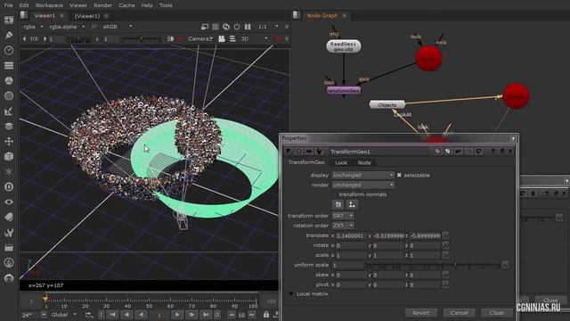Viewport: 570px width, 321px height.
Task: Open the Deep nodes D icon
Action: pyautogui.click(x=9, y=186)
